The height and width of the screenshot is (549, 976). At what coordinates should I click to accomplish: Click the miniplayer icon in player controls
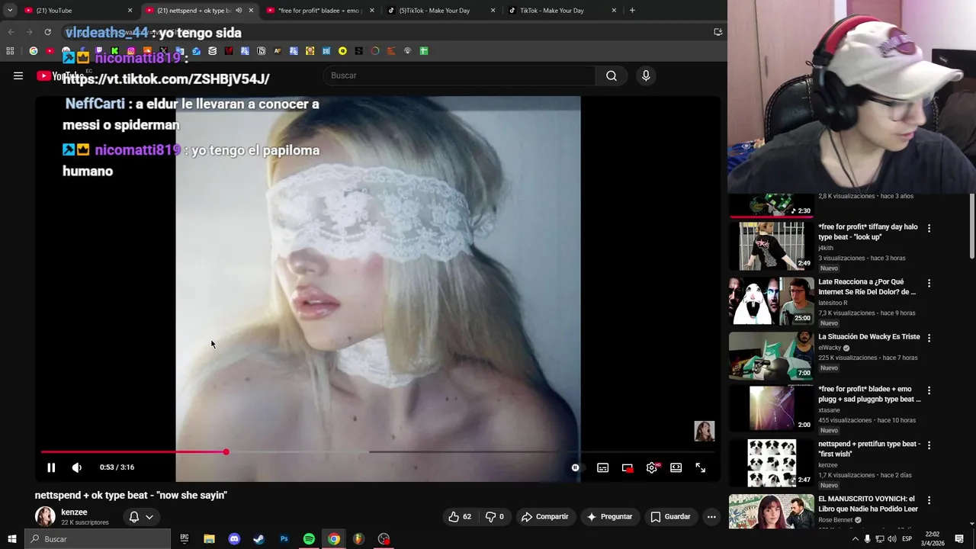(x=628, y=467)
